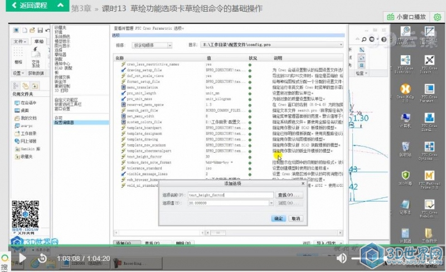Select 模型显示 options category

click(62, 41)
